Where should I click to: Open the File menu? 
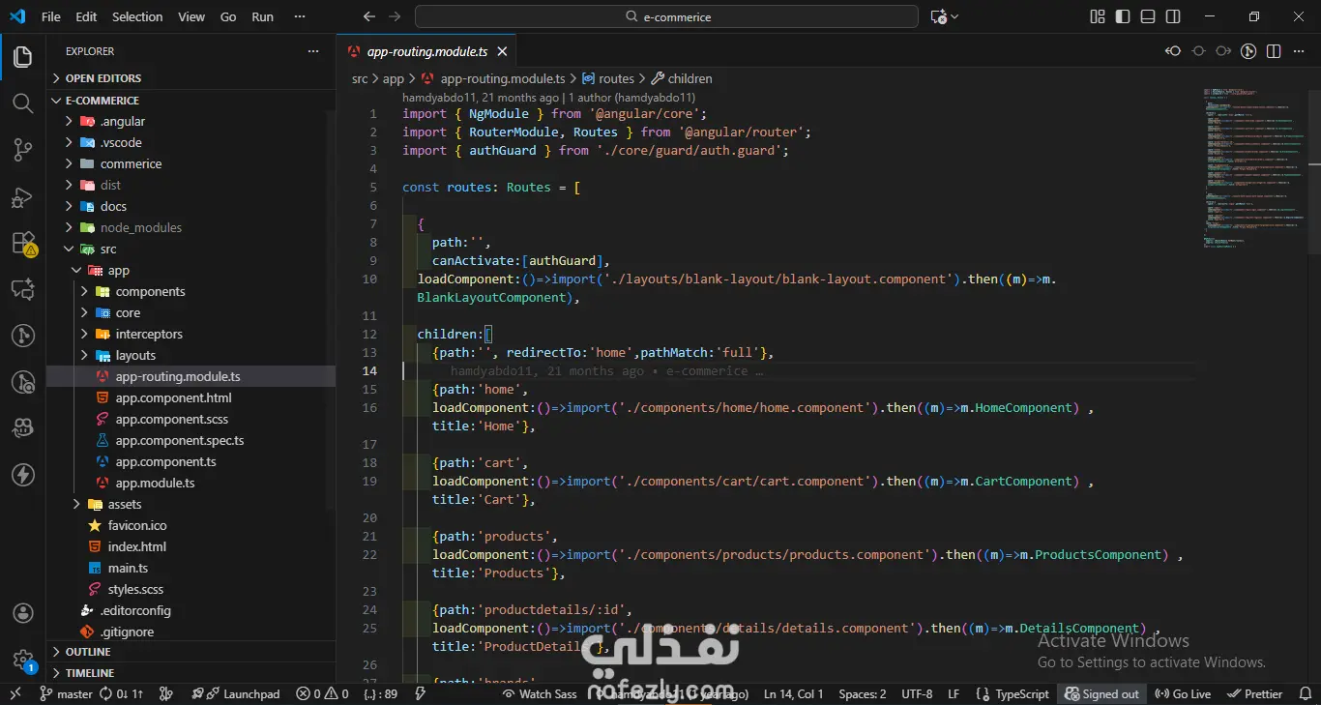tap(51, 16)
